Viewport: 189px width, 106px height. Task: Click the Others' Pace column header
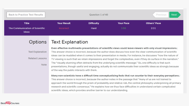pos(153,23)
